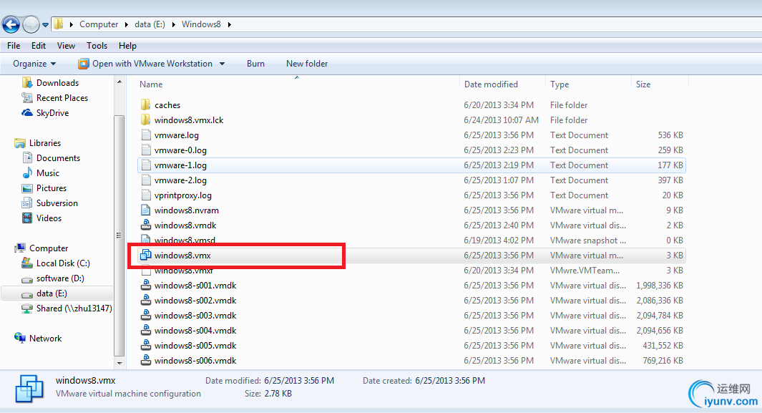Image resolution: width=762 pixels, height=413 pixels.
Task: Click the Libraries icon in the sidebar
Action: (20, 143)
